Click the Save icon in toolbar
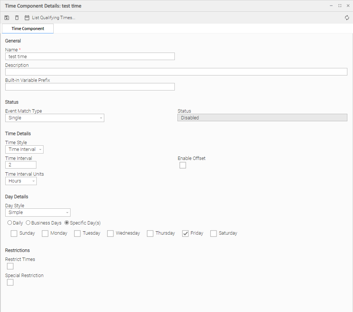The width and height of the screenshot is (353, 312). click(7, 18)
